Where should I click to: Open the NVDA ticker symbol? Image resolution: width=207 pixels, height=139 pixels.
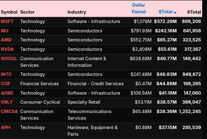(x=7, y=49)
